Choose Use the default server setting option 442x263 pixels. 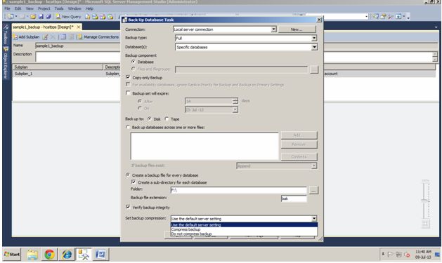244,224
